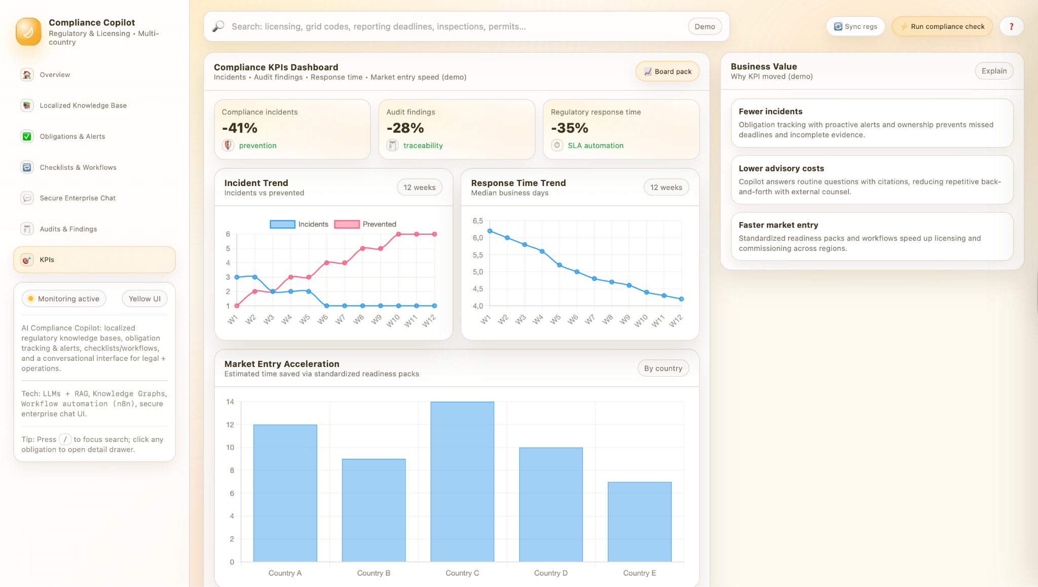
Task: Open the Incident Trend 12 weeks selector
Action: [x=419, y=187]
